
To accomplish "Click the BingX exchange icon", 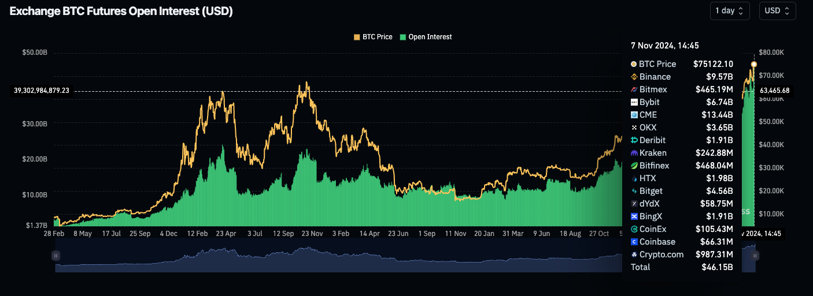I will click(634, 216).
